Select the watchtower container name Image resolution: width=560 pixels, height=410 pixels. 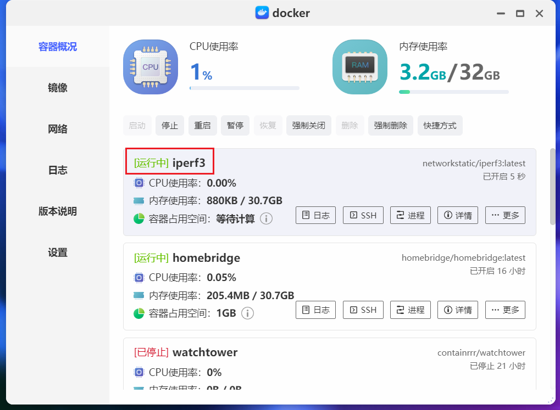click(205, 352)
